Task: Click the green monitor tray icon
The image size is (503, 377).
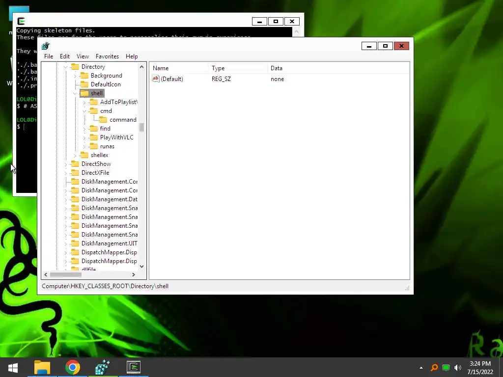Action: click(x=446, y=368)
